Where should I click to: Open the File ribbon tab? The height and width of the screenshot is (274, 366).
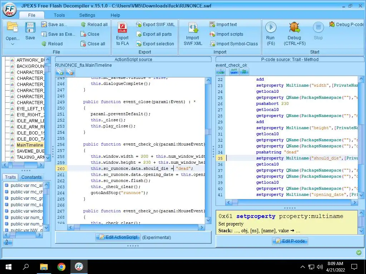pos(32,15)
